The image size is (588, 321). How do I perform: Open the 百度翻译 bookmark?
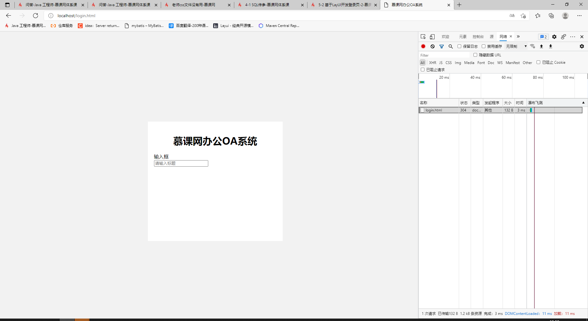189,26
